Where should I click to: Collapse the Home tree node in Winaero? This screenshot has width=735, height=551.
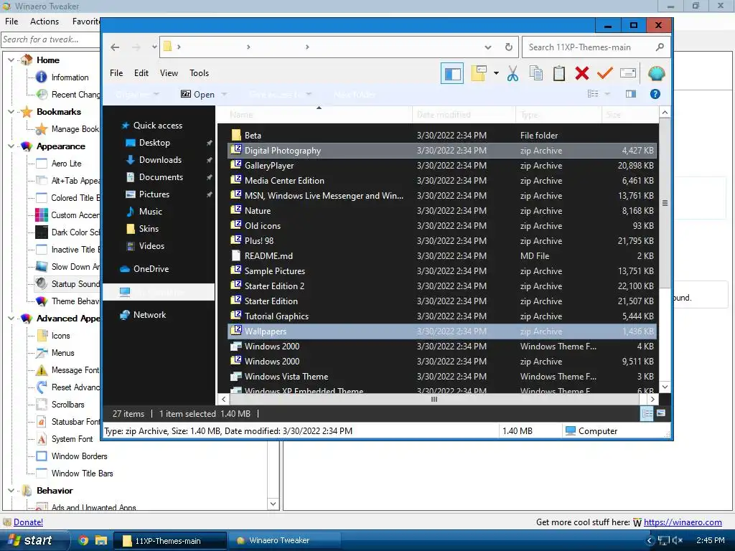point(11,60)
